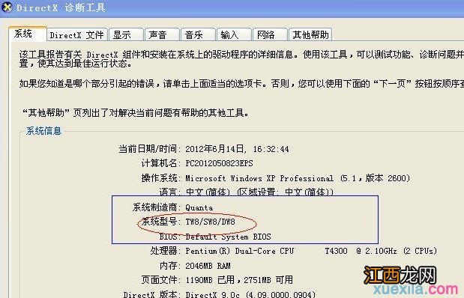Select the 其他帮助 tab

tap(310, 35)
